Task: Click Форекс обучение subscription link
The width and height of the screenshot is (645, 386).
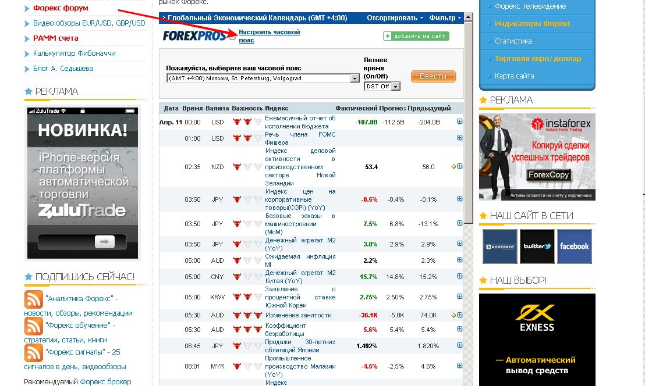Action: (x=80, y=325)
